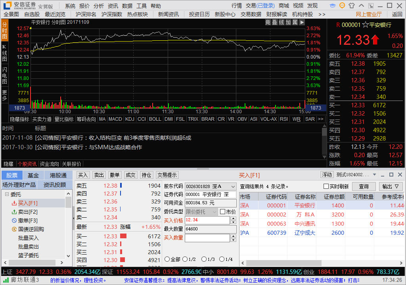Increase 买入价格 with the up stepper
406x285 pixels.
pos(233,218)
